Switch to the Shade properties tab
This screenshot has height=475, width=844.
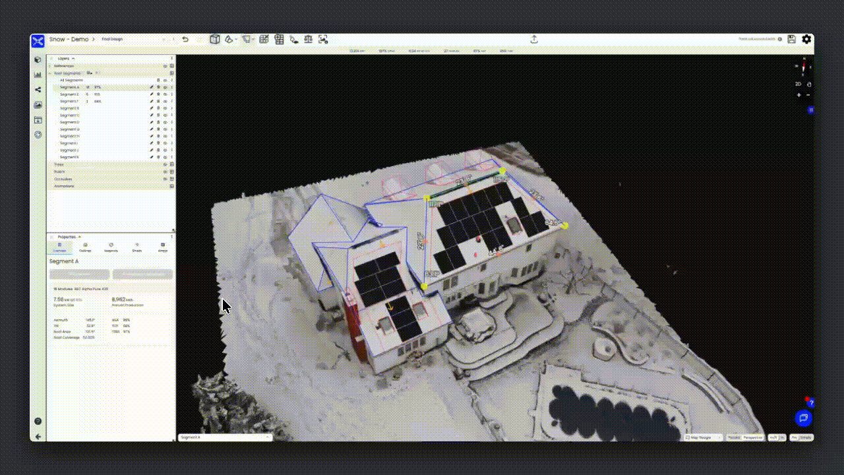[136, 247]
